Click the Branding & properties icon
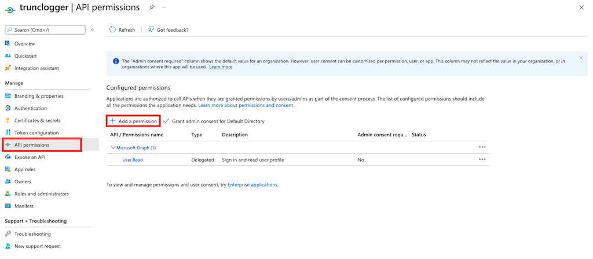593x259 pixels. click(8, 96)
